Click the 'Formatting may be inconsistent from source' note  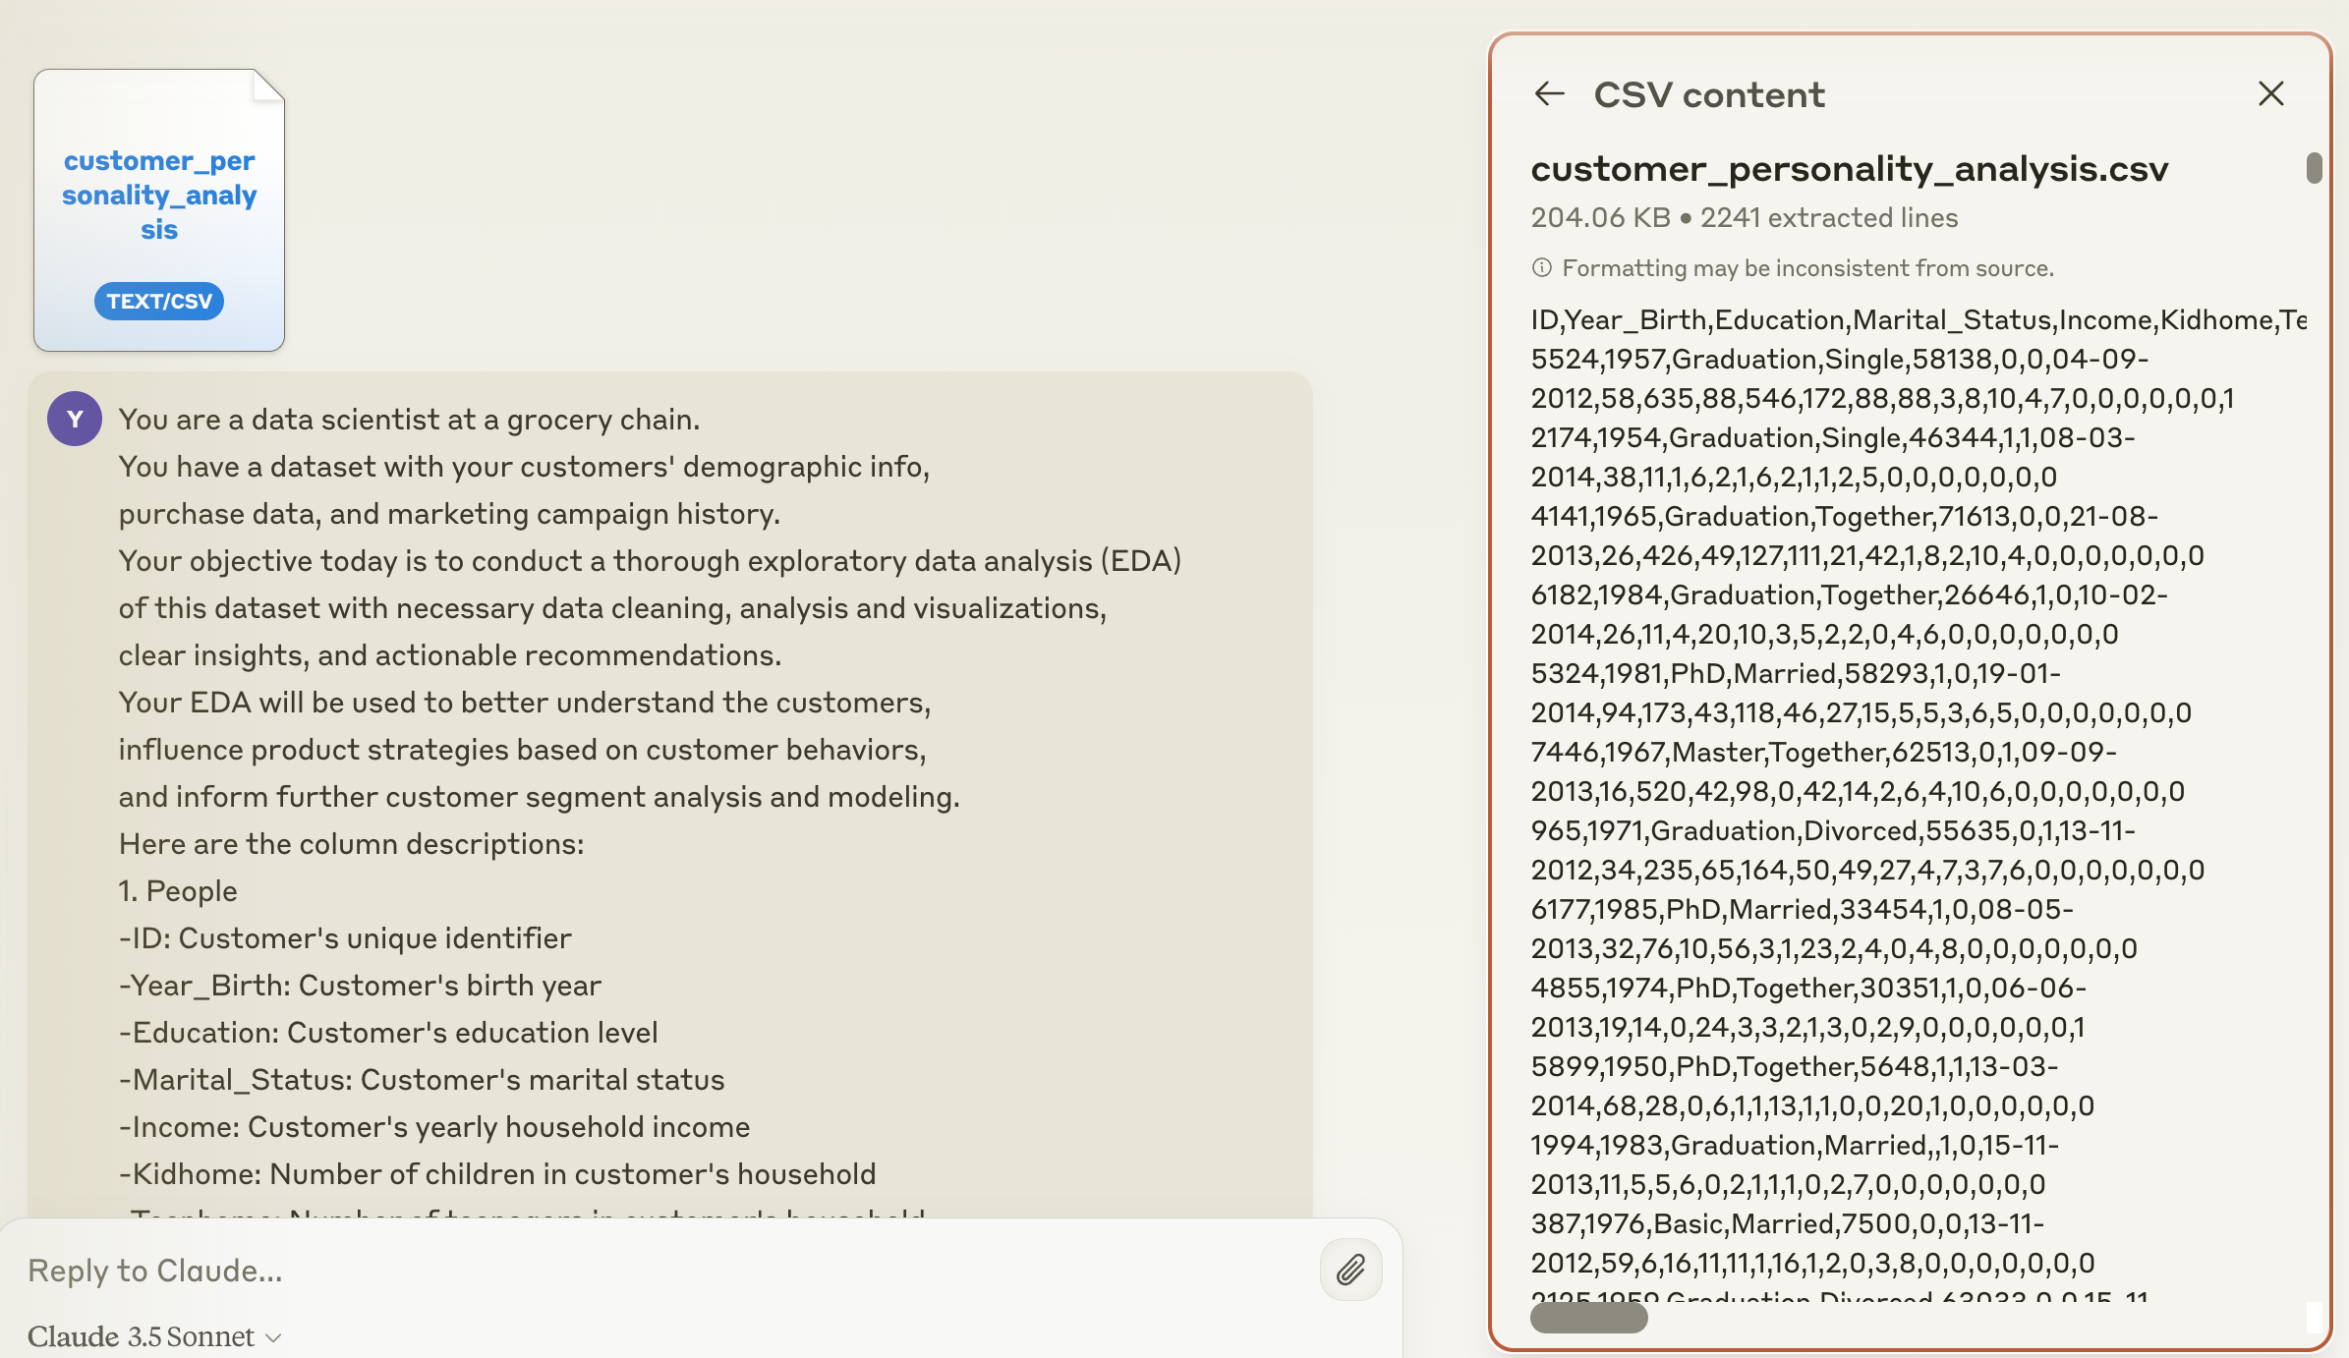[1807, 268]
